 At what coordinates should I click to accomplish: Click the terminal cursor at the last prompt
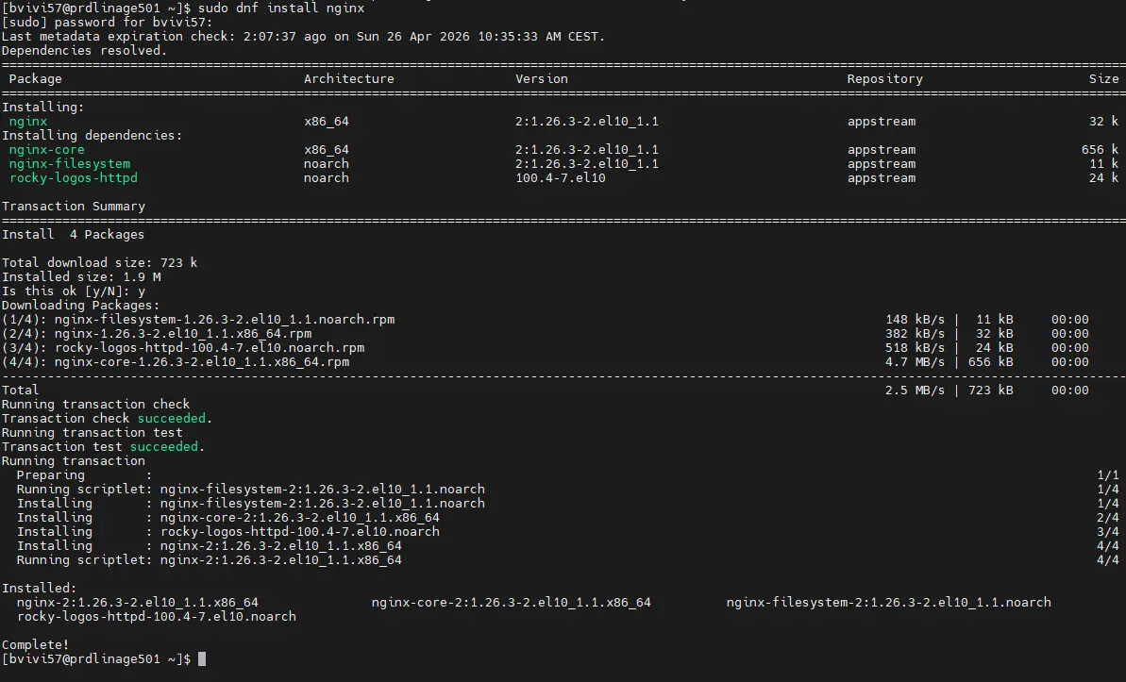[x=202, y=659]
